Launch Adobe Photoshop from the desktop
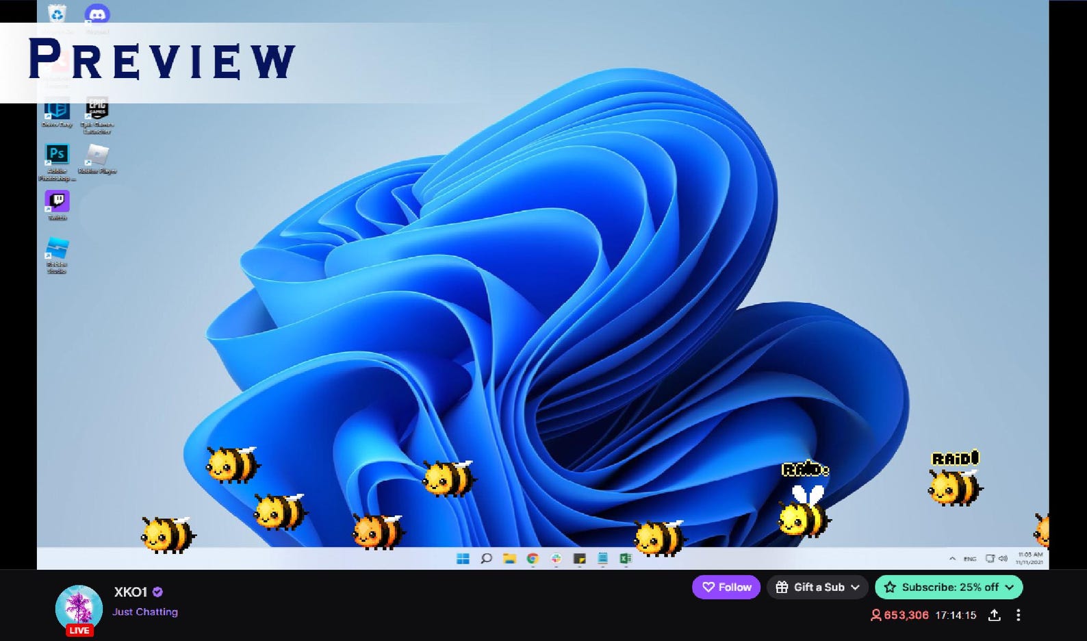Image resolution: width=1087 pixels, height=641 pixels. pos(57,162)
